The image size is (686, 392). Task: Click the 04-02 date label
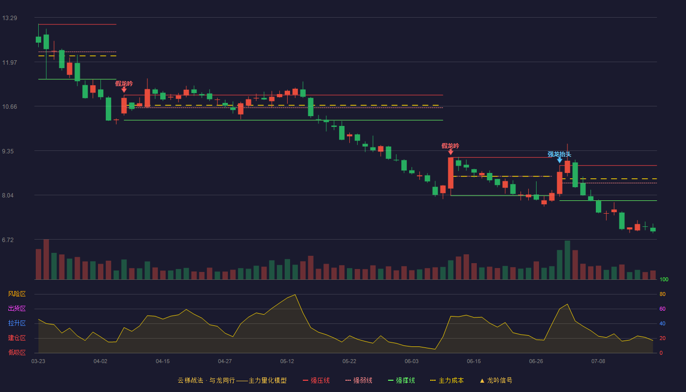click(100, 361)
